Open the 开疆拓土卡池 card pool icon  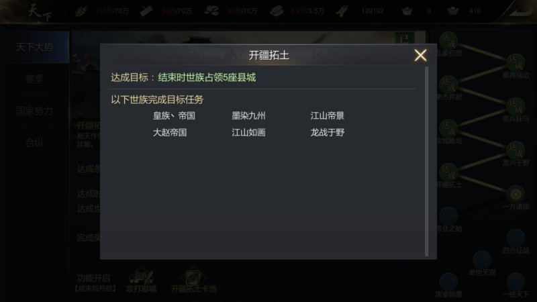[193, 277]
